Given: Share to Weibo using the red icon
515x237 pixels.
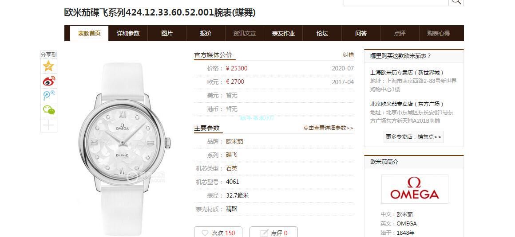Looking at the screenshot, I should [48, 81].
